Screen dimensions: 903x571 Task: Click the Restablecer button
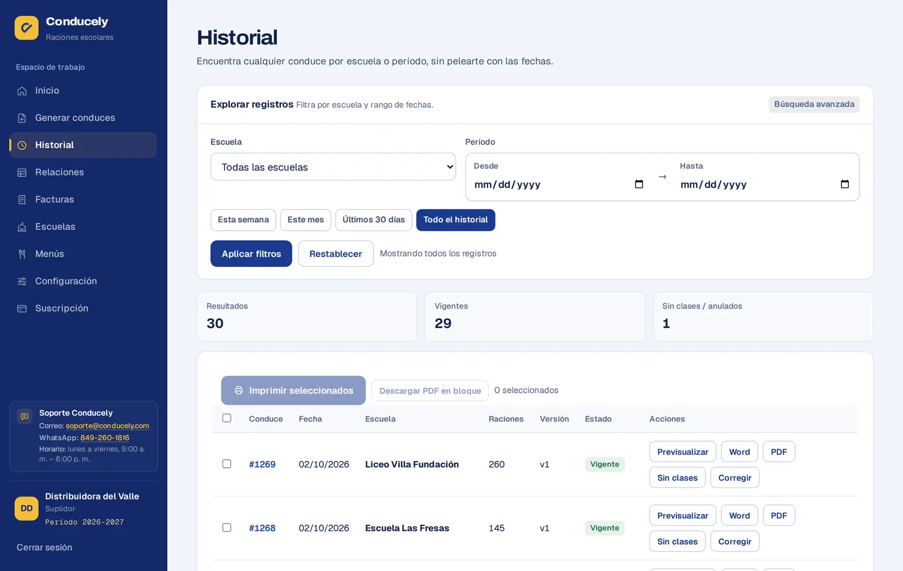(x=336, y=254)
